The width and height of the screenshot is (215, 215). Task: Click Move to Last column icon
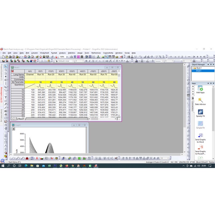204,57
